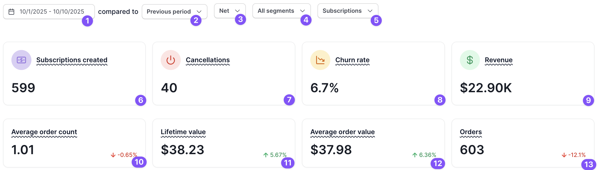
Task: Open the Subscriptions dropdown
Action: pyautogui.click(x=348, y=11)
